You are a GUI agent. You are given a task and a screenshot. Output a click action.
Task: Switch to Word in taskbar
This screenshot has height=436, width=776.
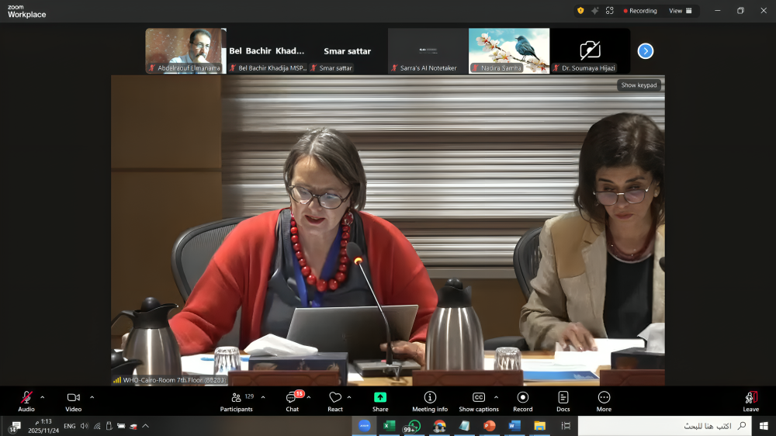tap(514, 426)
